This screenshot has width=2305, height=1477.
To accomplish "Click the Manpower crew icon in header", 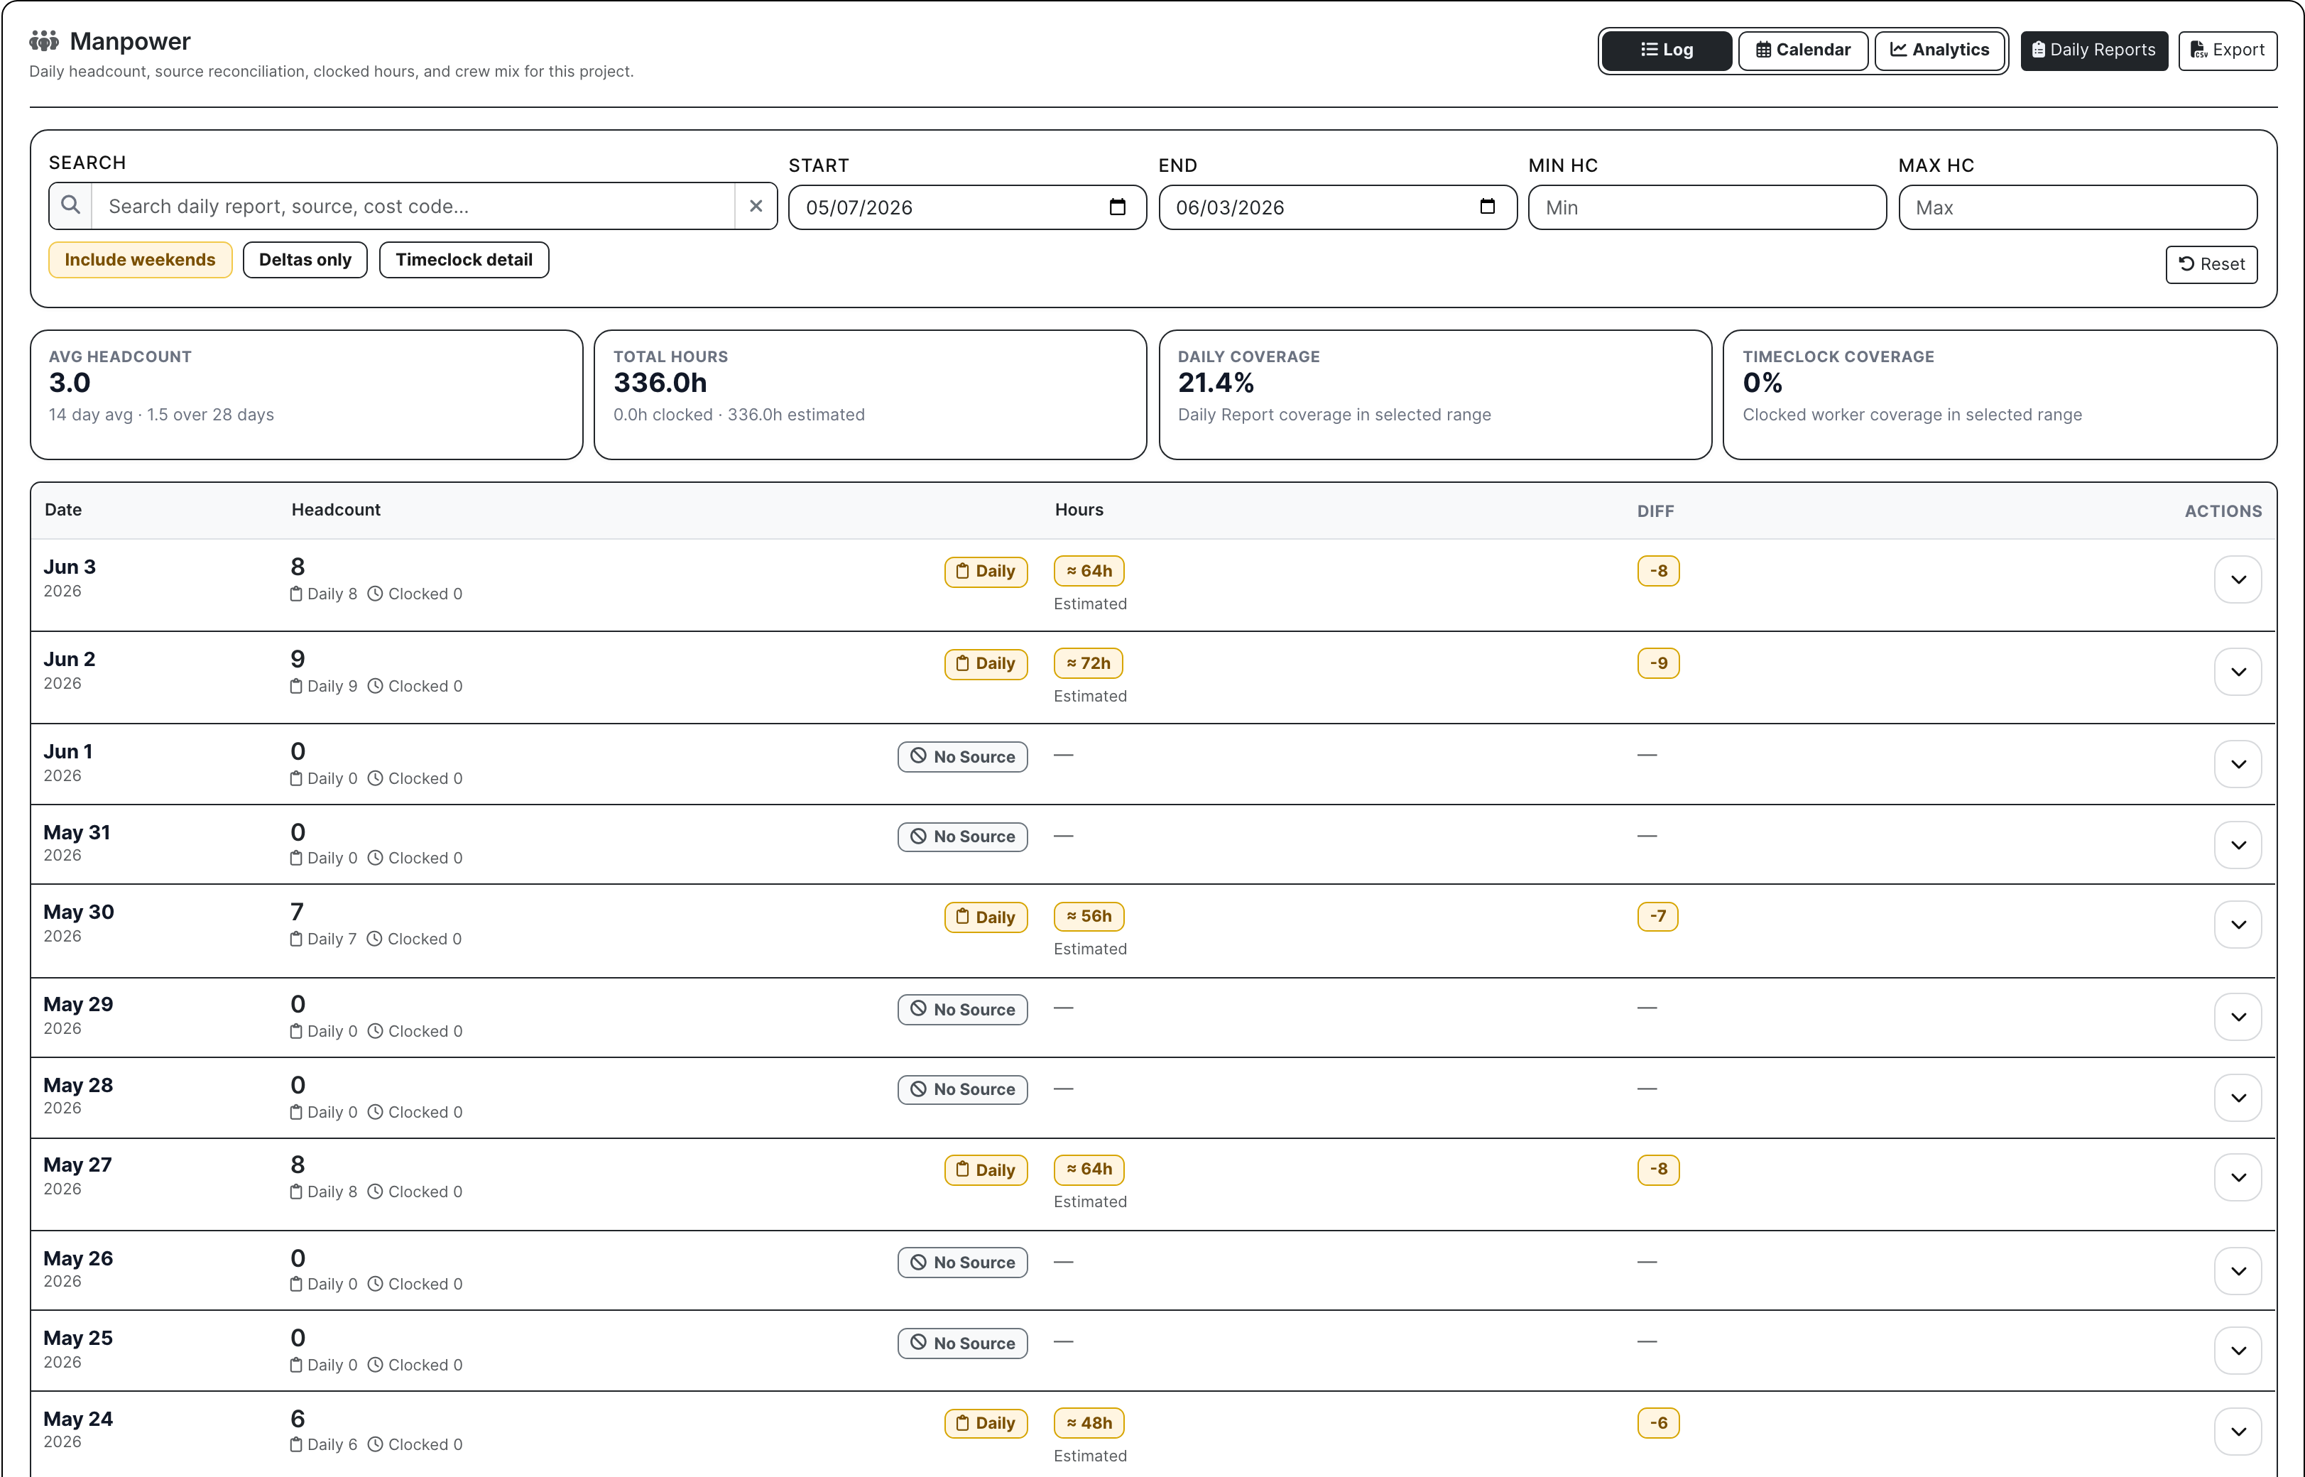I will pos(44,41).
